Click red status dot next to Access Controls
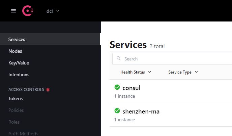This screenshot has height=136, width=232. [48, 90]
